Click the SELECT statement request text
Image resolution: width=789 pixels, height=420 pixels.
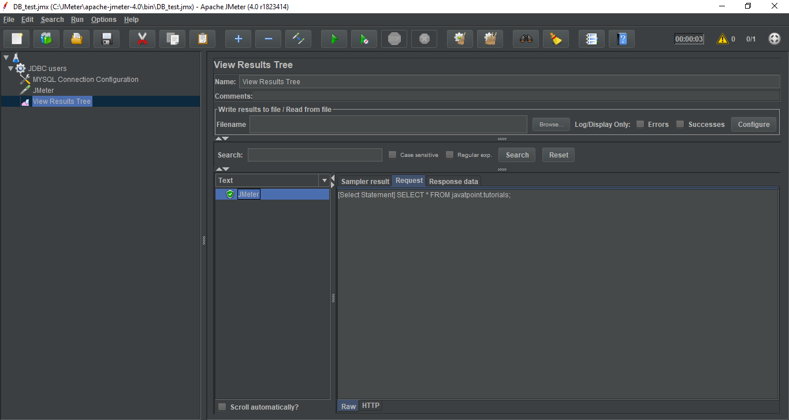(425, 195)
